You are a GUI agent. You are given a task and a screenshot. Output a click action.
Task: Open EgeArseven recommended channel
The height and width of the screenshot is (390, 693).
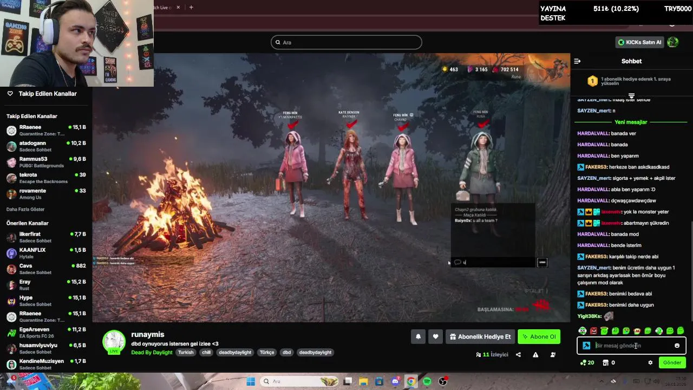click(46, 333)
